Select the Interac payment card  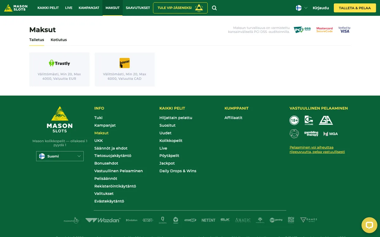click(x=124, y=70)
